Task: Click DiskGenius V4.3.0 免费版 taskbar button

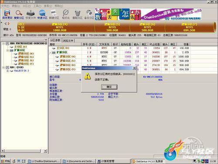Action: pos(147,161)
